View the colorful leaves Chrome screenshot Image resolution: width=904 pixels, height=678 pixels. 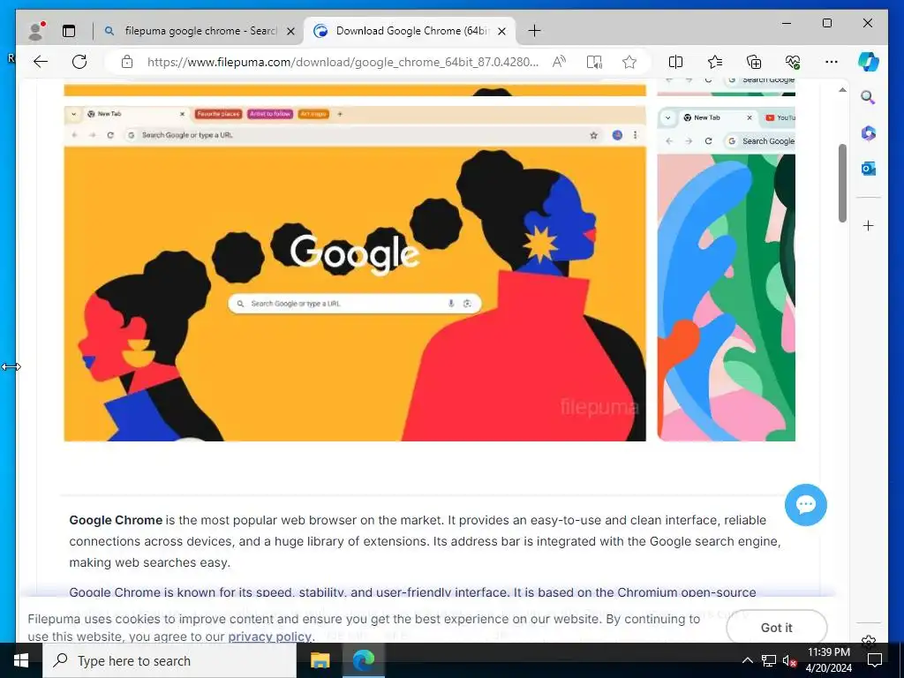[727, 274]
